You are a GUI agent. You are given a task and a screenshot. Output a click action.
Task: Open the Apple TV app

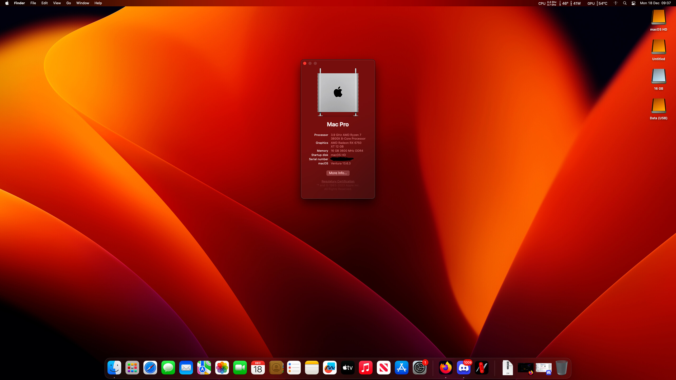(348, 368)
